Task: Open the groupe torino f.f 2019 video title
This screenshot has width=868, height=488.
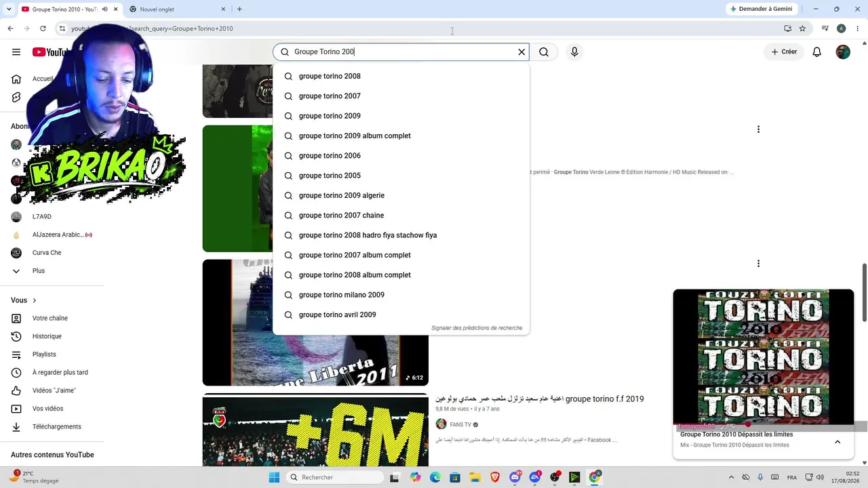Action: 540,399
